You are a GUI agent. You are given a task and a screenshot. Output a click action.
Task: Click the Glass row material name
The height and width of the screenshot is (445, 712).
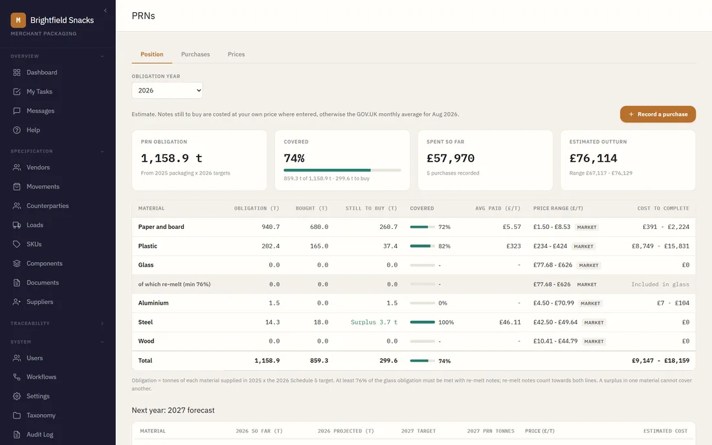tap(146, 265)
